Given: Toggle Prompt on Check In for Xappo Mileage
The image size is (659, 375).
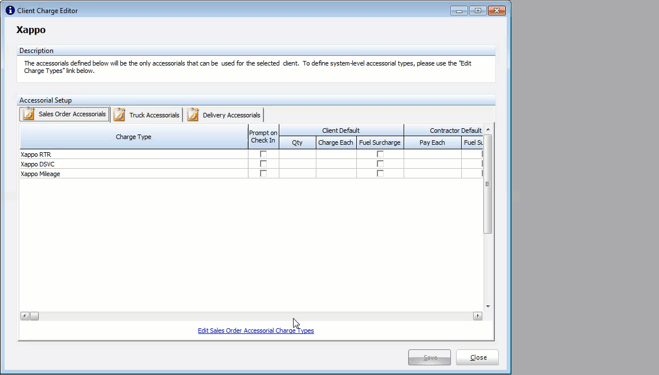Looking at the screenshot, I should pos(263,173).
